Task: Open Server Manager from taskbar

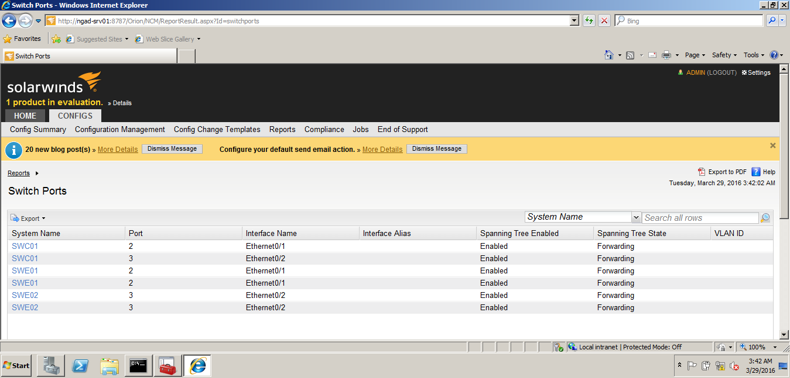Action: pyautogui.click(x=51, y=366)
